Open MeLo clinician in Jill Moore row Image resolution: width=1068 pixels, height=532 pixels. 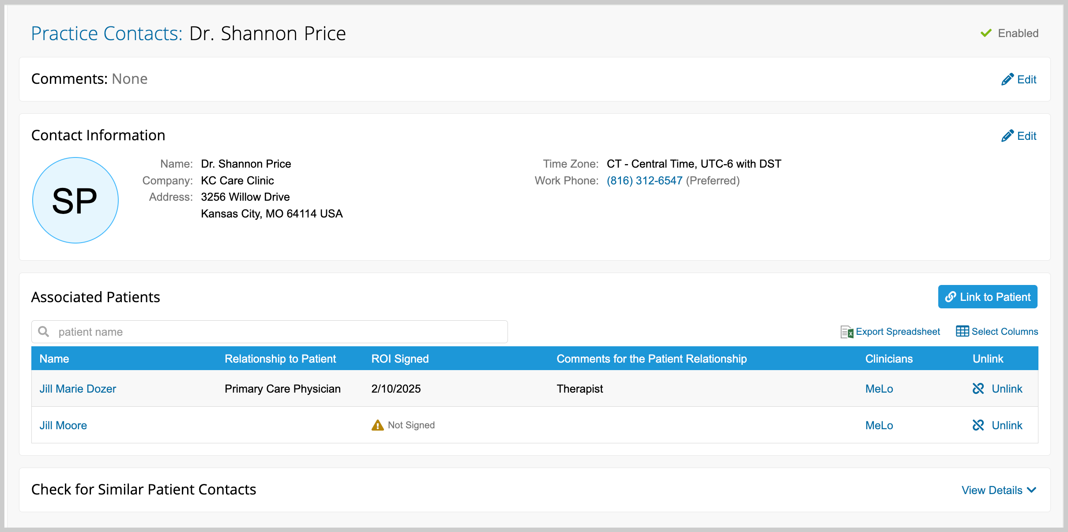tap(879, 425)
